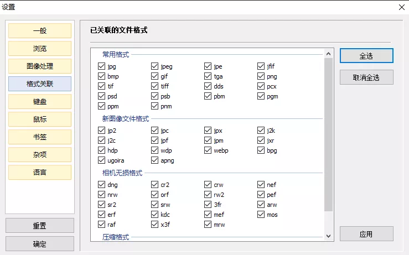This screenshot has height=255, width=409.
Task: Switch to the 浏览 settings tab
Action: 40,49
